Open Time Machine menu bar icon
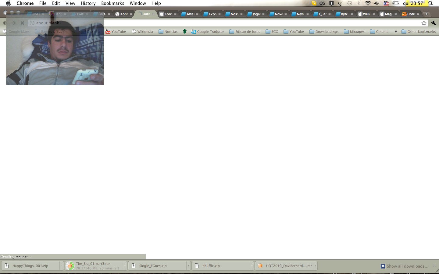This screenshot has height=274, width=439. tap(350, 3)
